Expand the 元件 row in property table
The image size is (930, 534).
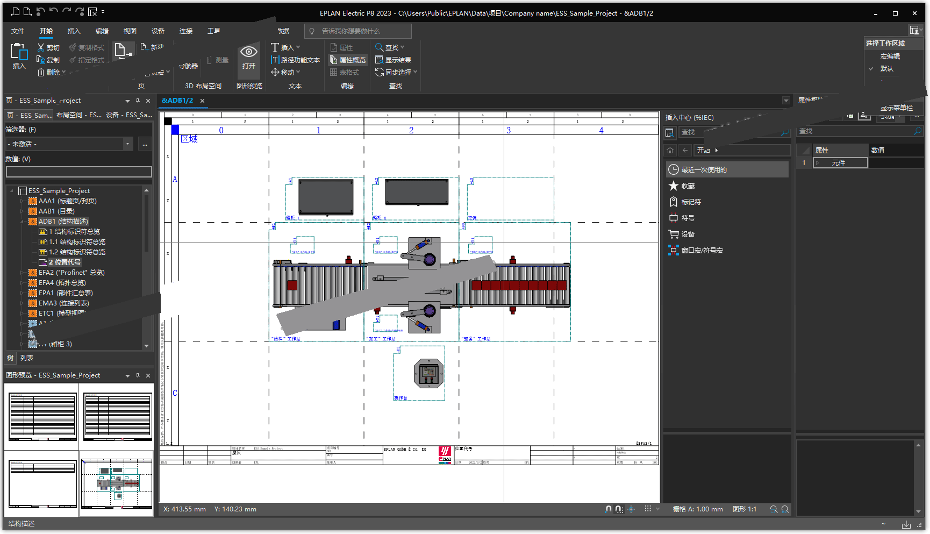[x=818, y=163]
